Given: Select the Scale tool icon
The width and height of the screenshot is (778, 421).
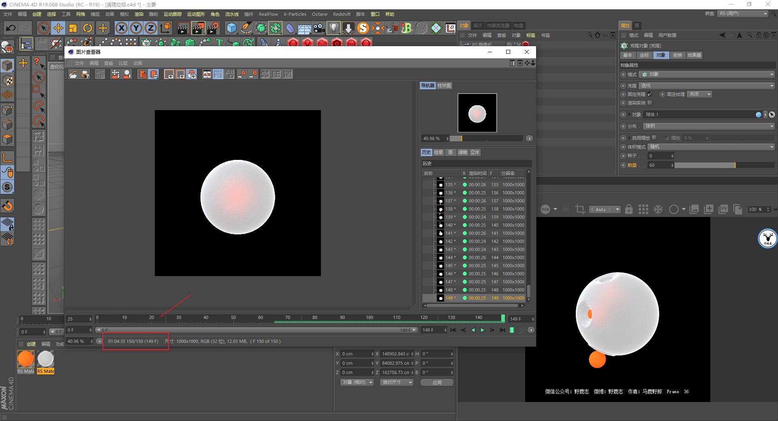Looking at the screenshot, I should 73,28.
